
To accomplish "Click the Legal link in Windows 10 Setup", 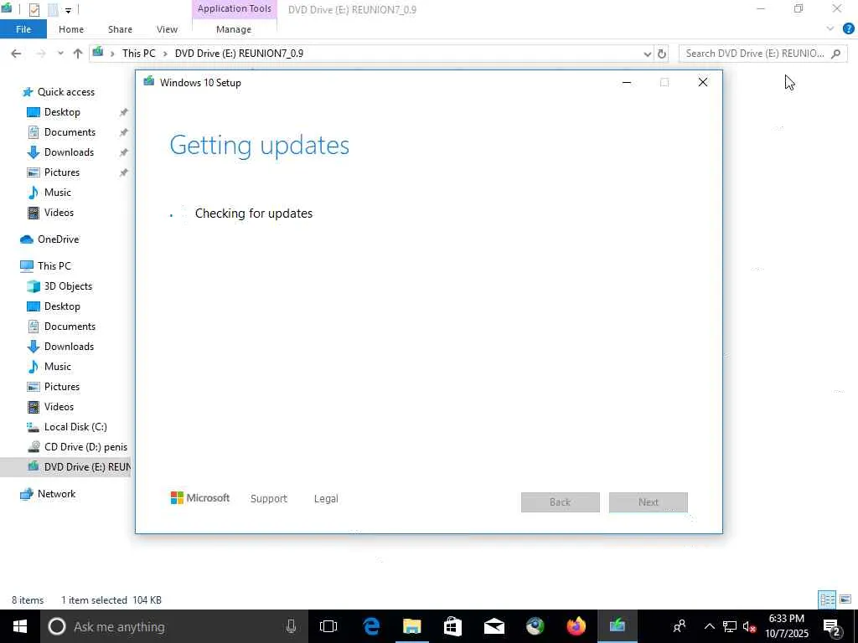I will click(326, 499).
